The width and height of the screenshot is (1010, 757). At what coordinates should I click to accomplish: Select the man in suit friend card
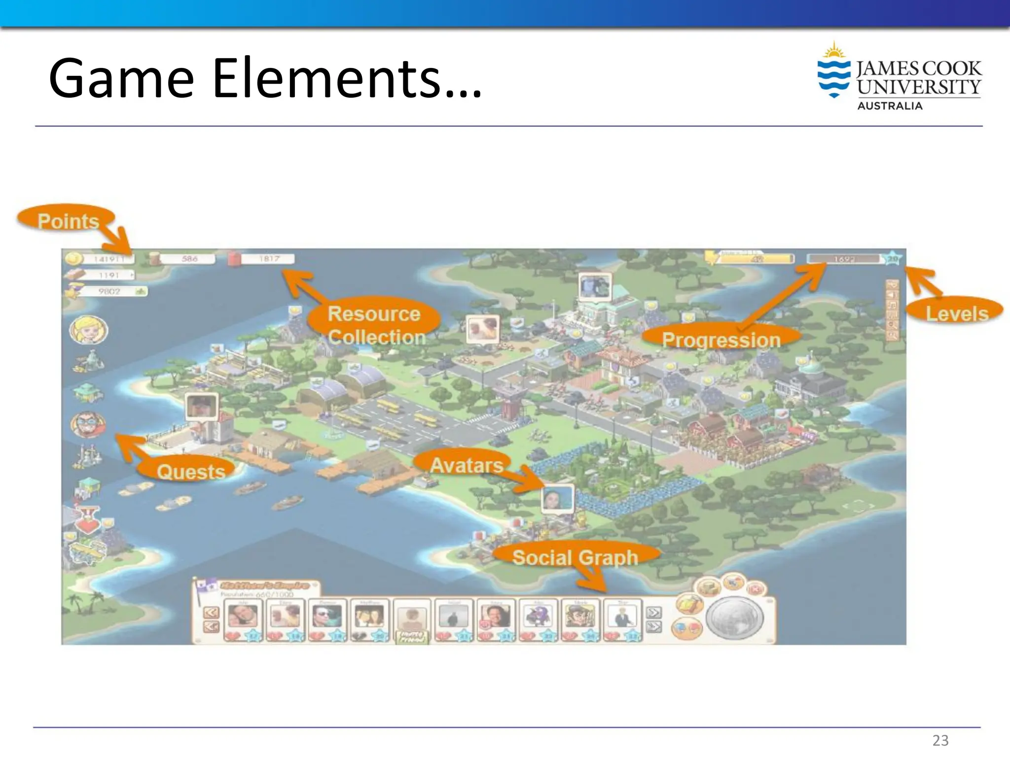(622, 620)
